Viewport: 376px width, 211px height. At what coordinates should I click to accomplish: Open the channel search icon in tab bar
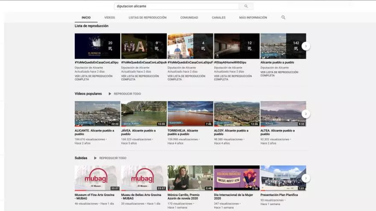(283, 17)
